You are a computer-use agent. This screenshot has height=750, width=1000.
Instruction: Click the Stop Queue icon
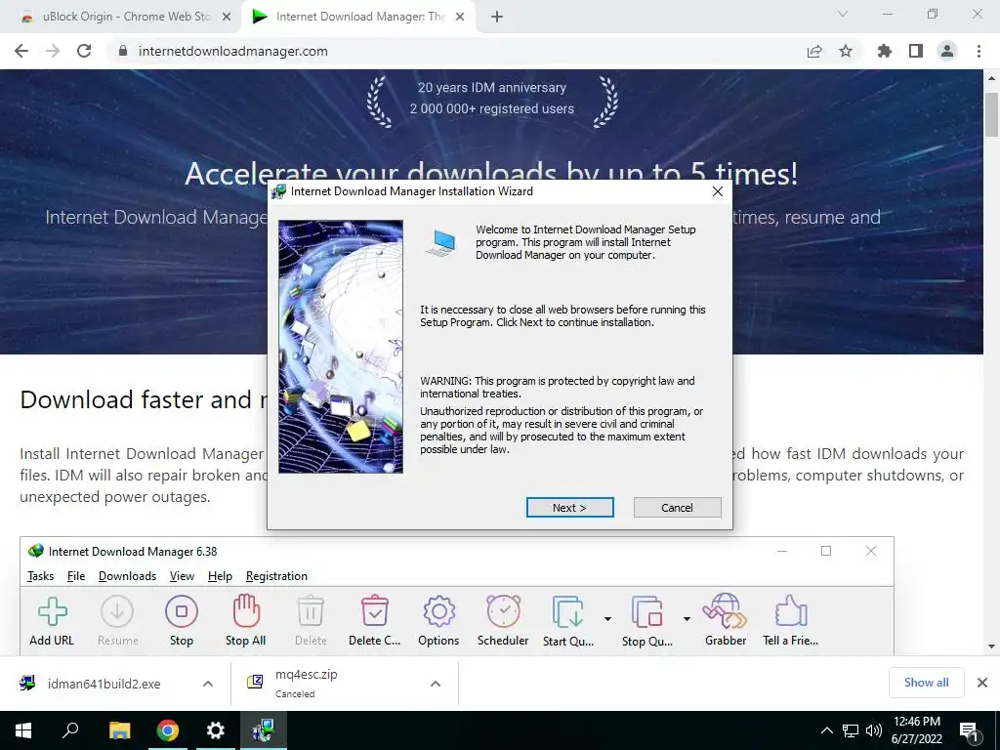(x=646, y=611)
